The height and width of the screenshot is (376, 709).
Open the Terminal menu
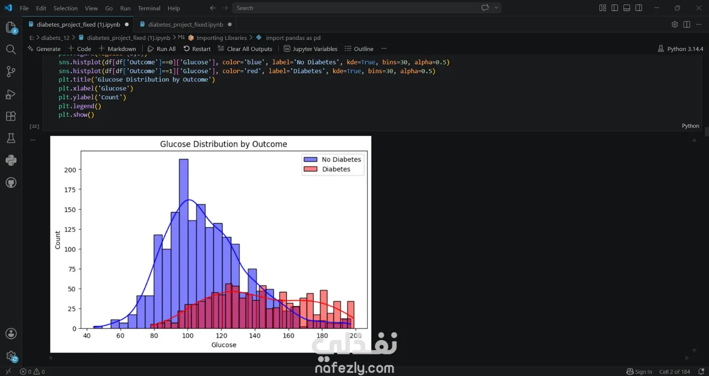(x=149, y=8)
